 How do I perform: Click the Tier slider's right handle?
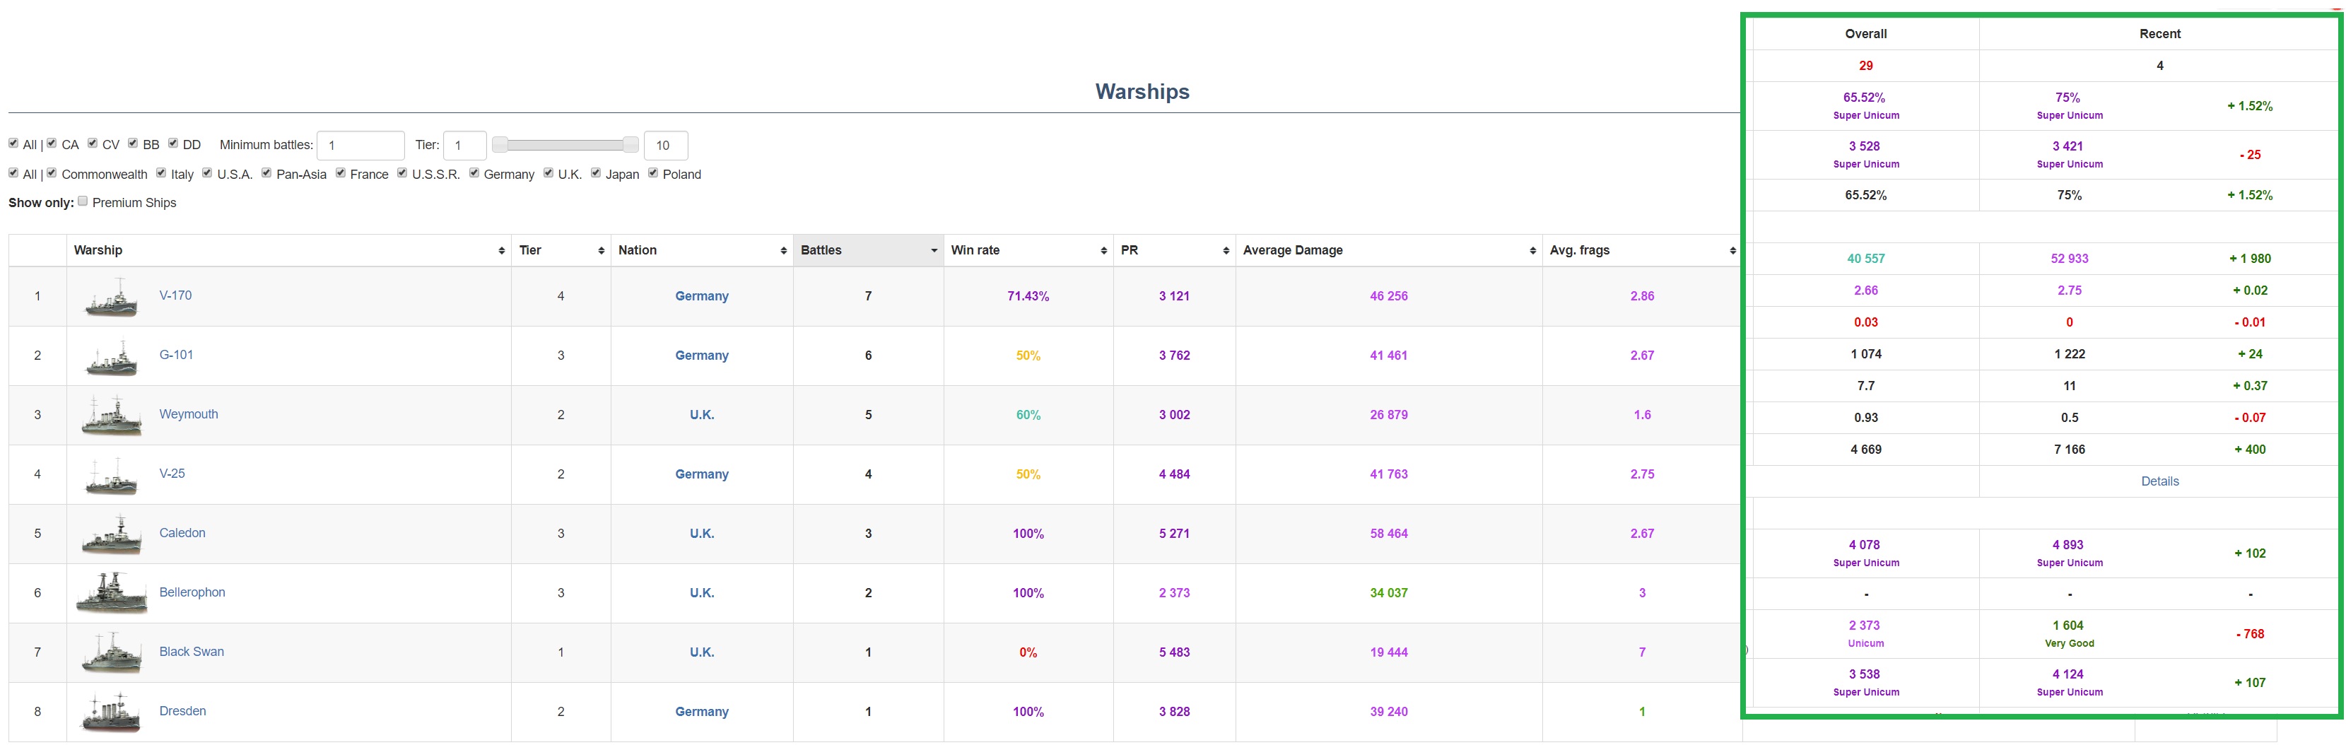click(x=631, y=145)
